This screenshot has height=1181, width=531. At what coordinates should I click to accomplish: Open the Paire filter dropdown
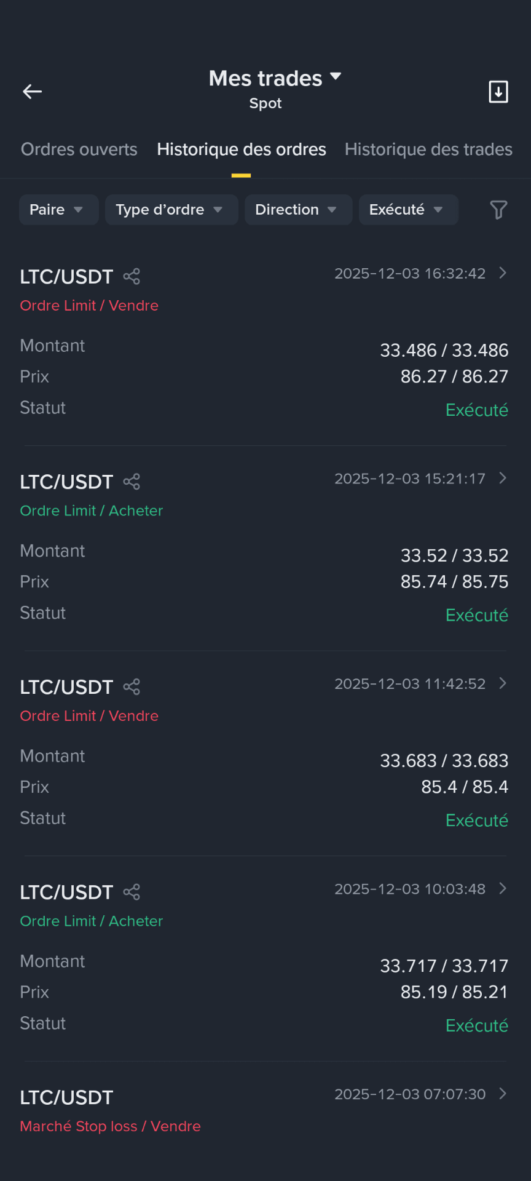point(59,210)
